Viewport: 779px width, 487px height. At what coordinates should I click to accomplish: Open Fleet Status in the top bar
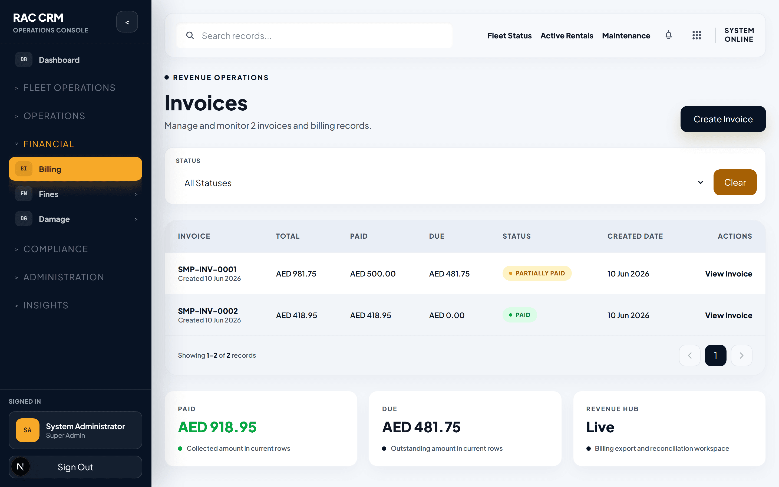click(509, 35)
